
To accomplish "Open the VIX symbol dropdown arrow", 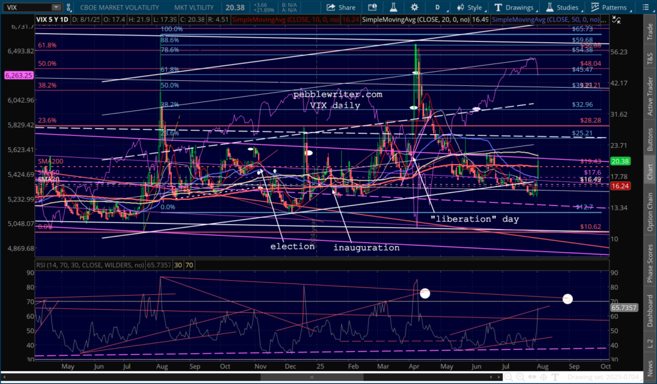I will coord(56,8).
